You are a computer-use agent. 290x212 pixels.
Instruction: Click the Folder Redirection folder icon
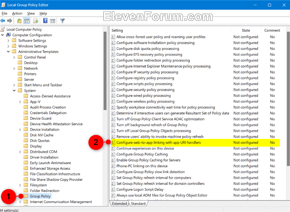point(26,190)
